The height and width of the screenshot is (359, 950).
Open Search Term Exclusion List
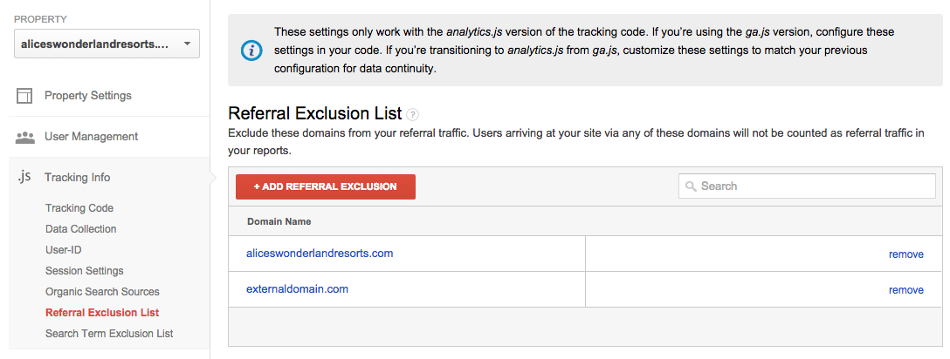point(109,333)
